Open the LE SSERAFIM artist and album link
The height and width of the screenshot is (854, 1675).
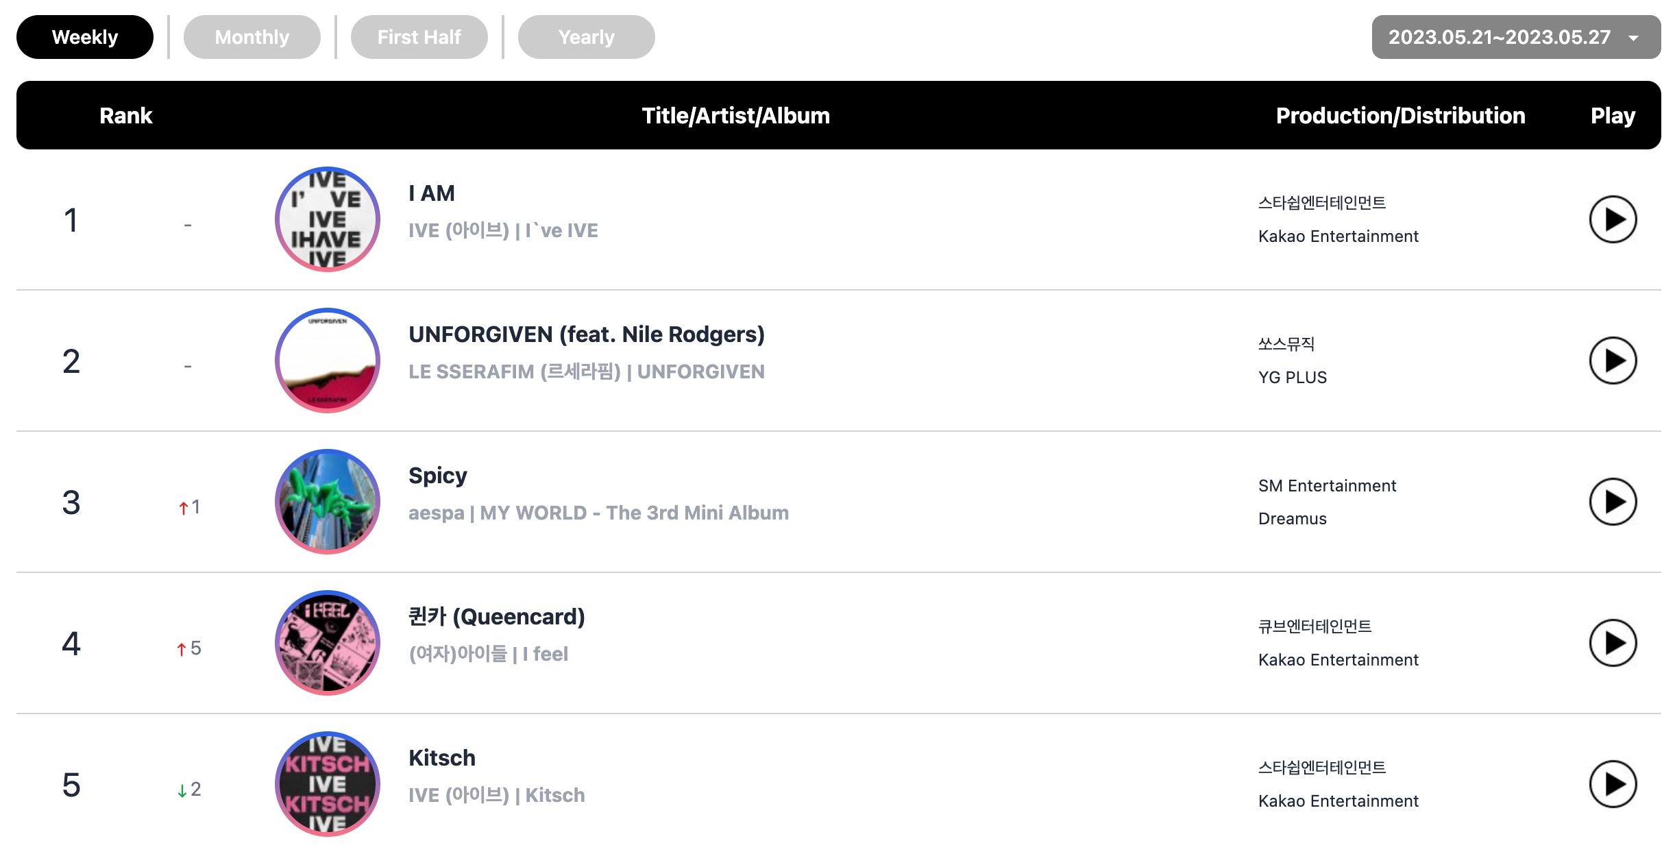[x=587, y=371]
